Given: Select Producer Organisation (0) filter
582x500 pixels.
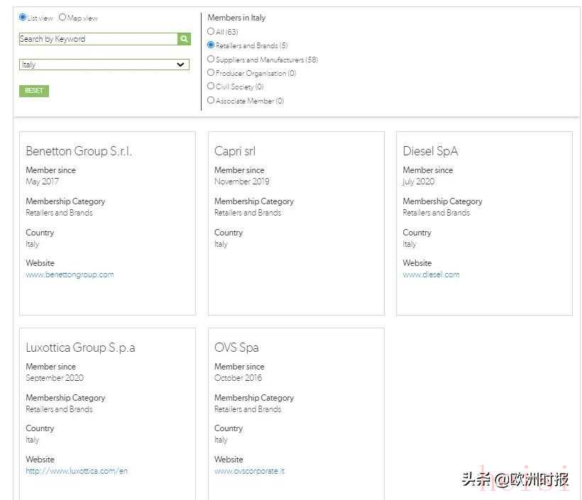Looking at the screenshot, I should point(211,72).
